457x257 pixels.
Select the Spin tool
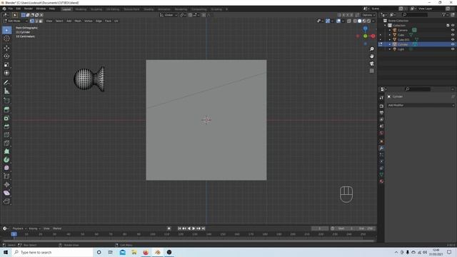6,160
